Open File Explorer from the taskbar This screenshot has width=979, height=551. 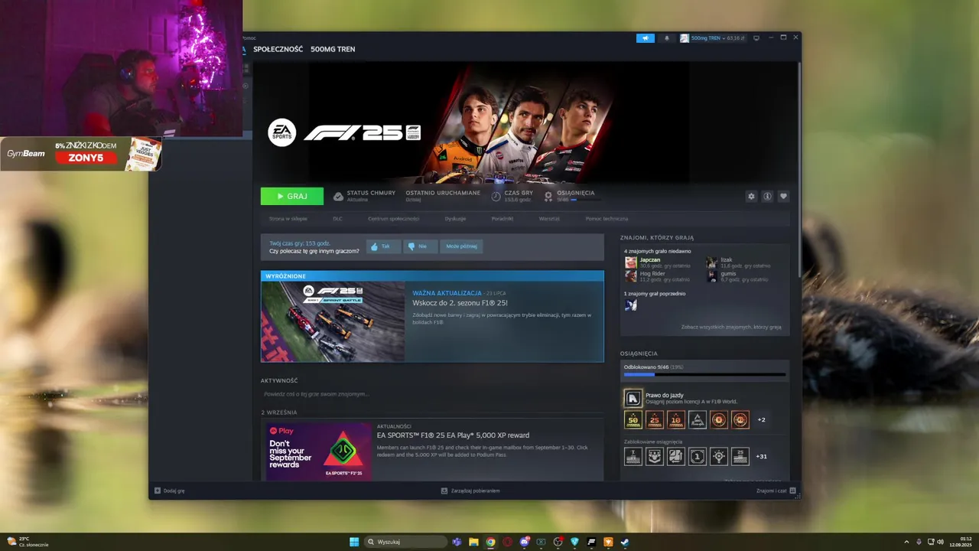[x=473, y=542]
